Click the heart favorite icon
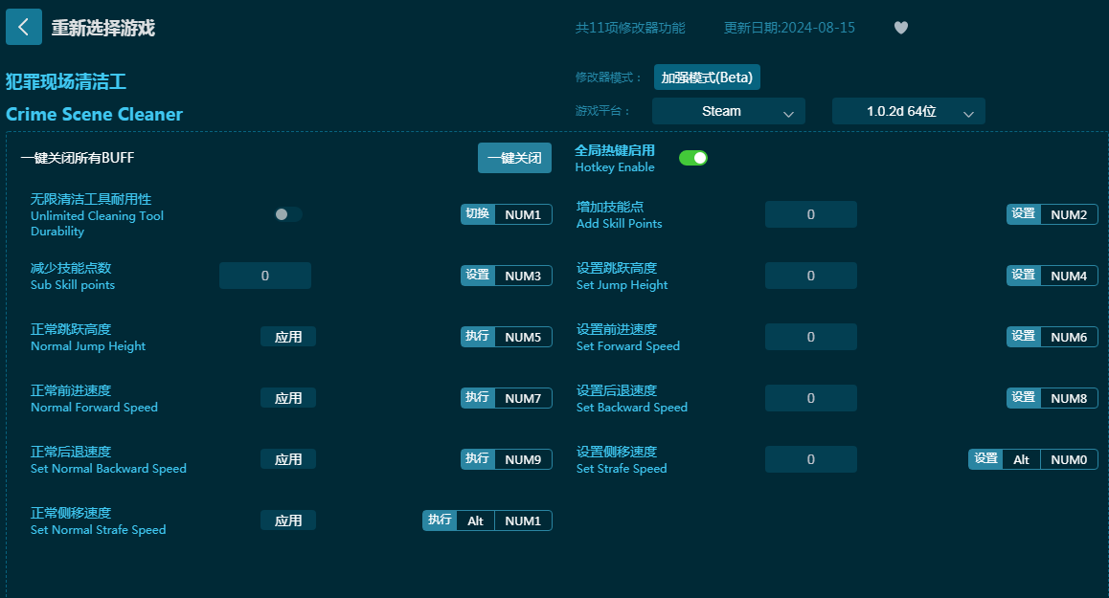The width and height of the screenshot is (1109, 598). pyautogui.click(x=900, y=28)
